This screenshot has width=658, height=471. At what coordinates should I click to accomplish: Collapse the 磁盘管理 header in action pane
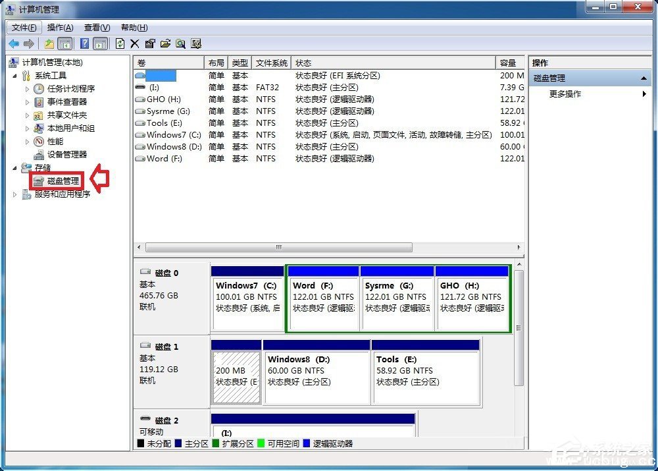pyautogui.click(x=643, y=78)
